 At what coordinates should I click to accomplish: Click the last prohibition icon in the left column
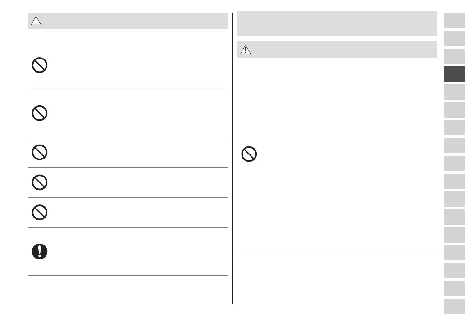coord(39,212)
